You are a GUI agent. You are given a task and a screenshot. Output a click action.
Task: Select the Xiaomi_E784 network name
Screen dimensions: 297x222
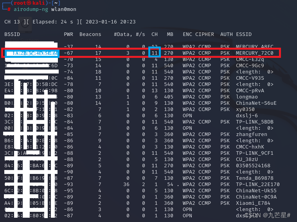click(x=253, y=203)
